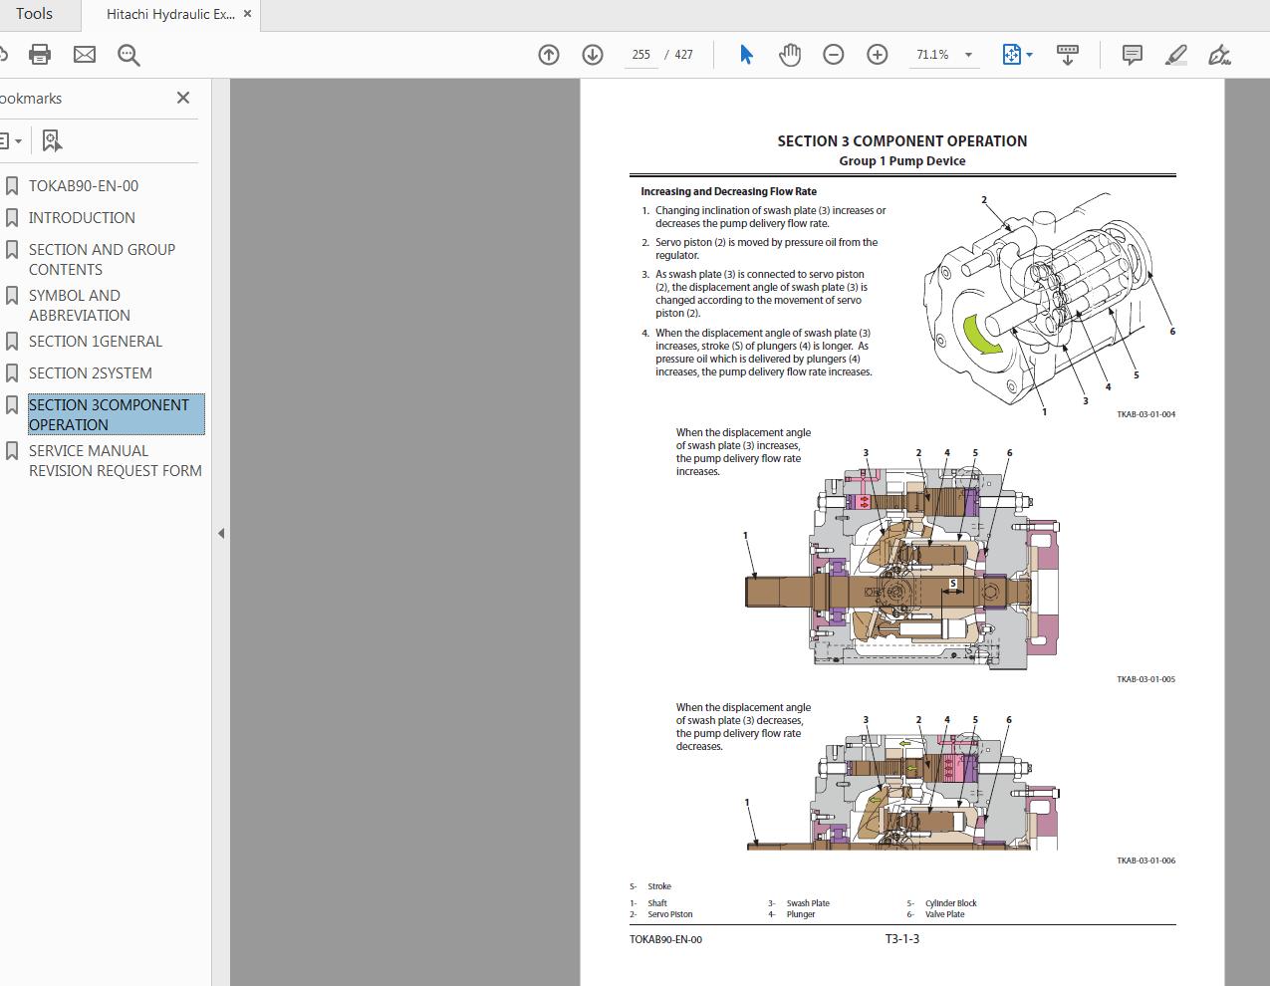This screenshot has width=1270, height=986.
Task: Click the Print file icon
Action: click(40, 55)
